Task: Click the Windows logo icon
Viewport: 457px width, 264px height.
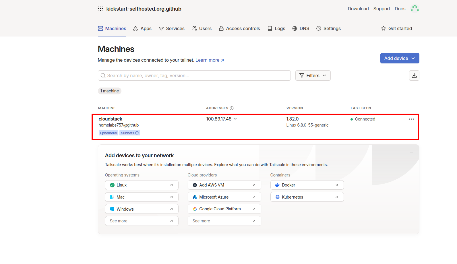Action: 112,209
